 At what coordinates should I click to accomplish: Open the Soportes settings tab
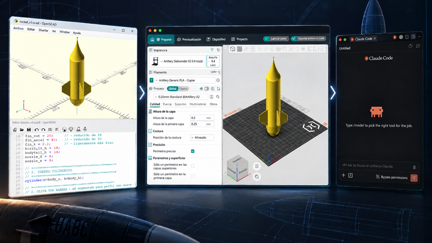180,104
